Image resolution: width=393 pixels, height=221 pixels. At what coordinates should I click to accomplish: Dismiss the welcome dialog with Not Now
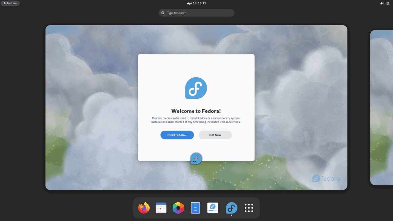[215, 135]
